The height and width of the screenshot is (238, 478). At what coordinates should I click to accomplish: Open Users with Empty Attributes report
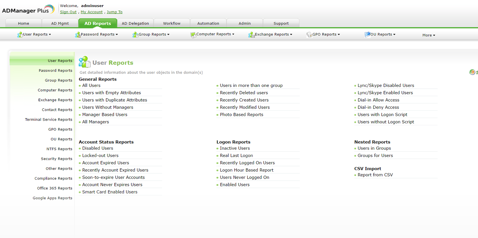point(111,93)
